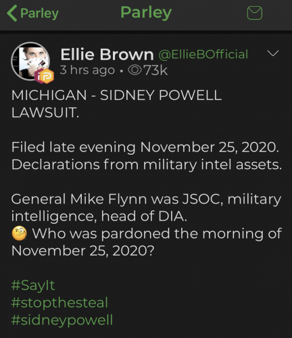Open Ellie Brown's profile avatar

pyautogui.click(x=30, y=62)
